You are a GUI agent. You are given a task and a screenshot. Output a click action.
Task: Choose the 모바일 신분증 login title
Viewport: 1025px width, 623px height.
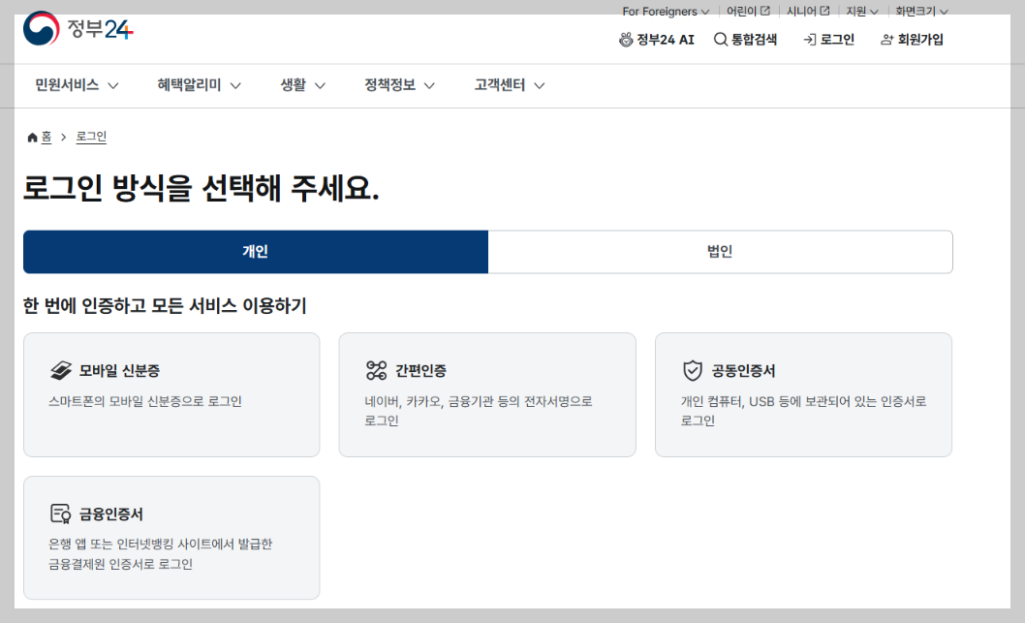point(119,371)
